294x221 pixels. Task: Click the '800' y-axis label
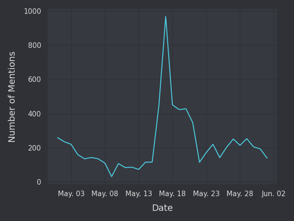[x=34, y=46]
